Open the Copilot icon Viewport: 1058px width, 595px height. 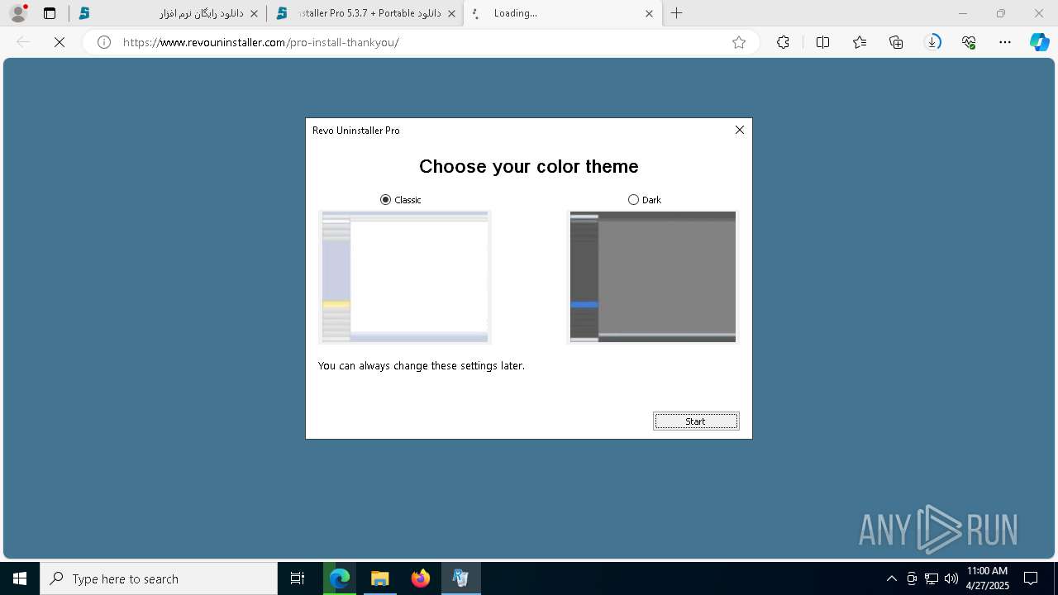[x=1039, y=42]
